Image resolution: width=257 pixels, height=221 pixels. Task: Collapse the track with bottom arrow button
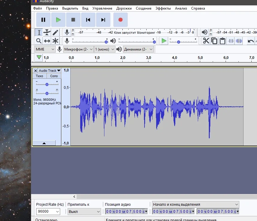[44, 143]
